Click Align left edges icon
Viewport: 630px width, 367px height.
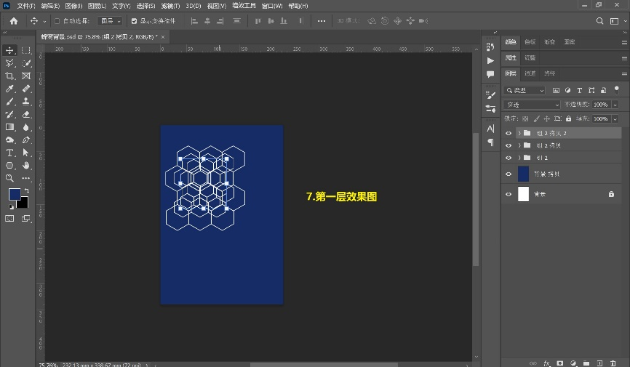194,21
